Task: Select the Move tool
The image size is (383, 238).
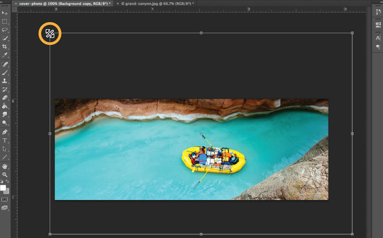Action: pyautogui.click(x=4, y=13)
